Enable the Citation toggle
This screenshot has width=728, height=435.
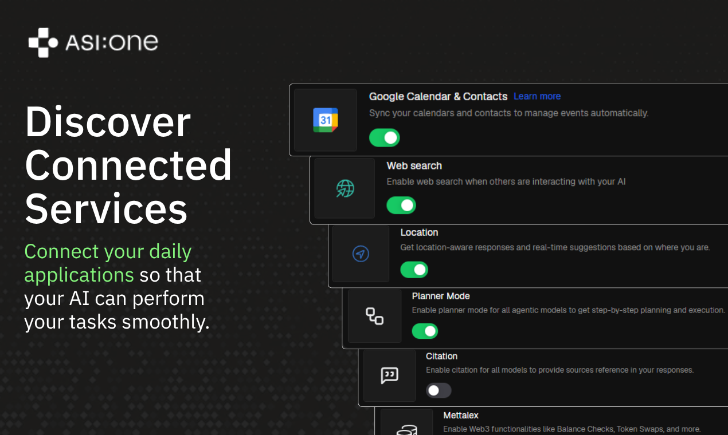[x=439, y=390]
